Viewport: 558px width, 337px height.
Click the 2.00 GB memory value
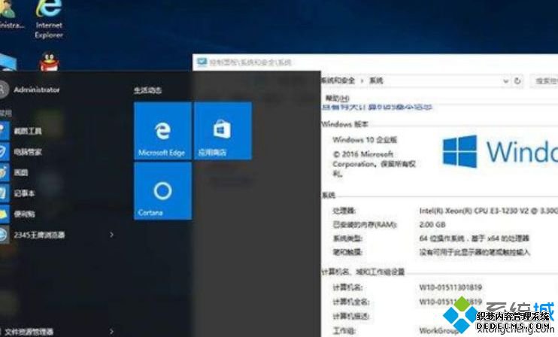click(432, 225)
